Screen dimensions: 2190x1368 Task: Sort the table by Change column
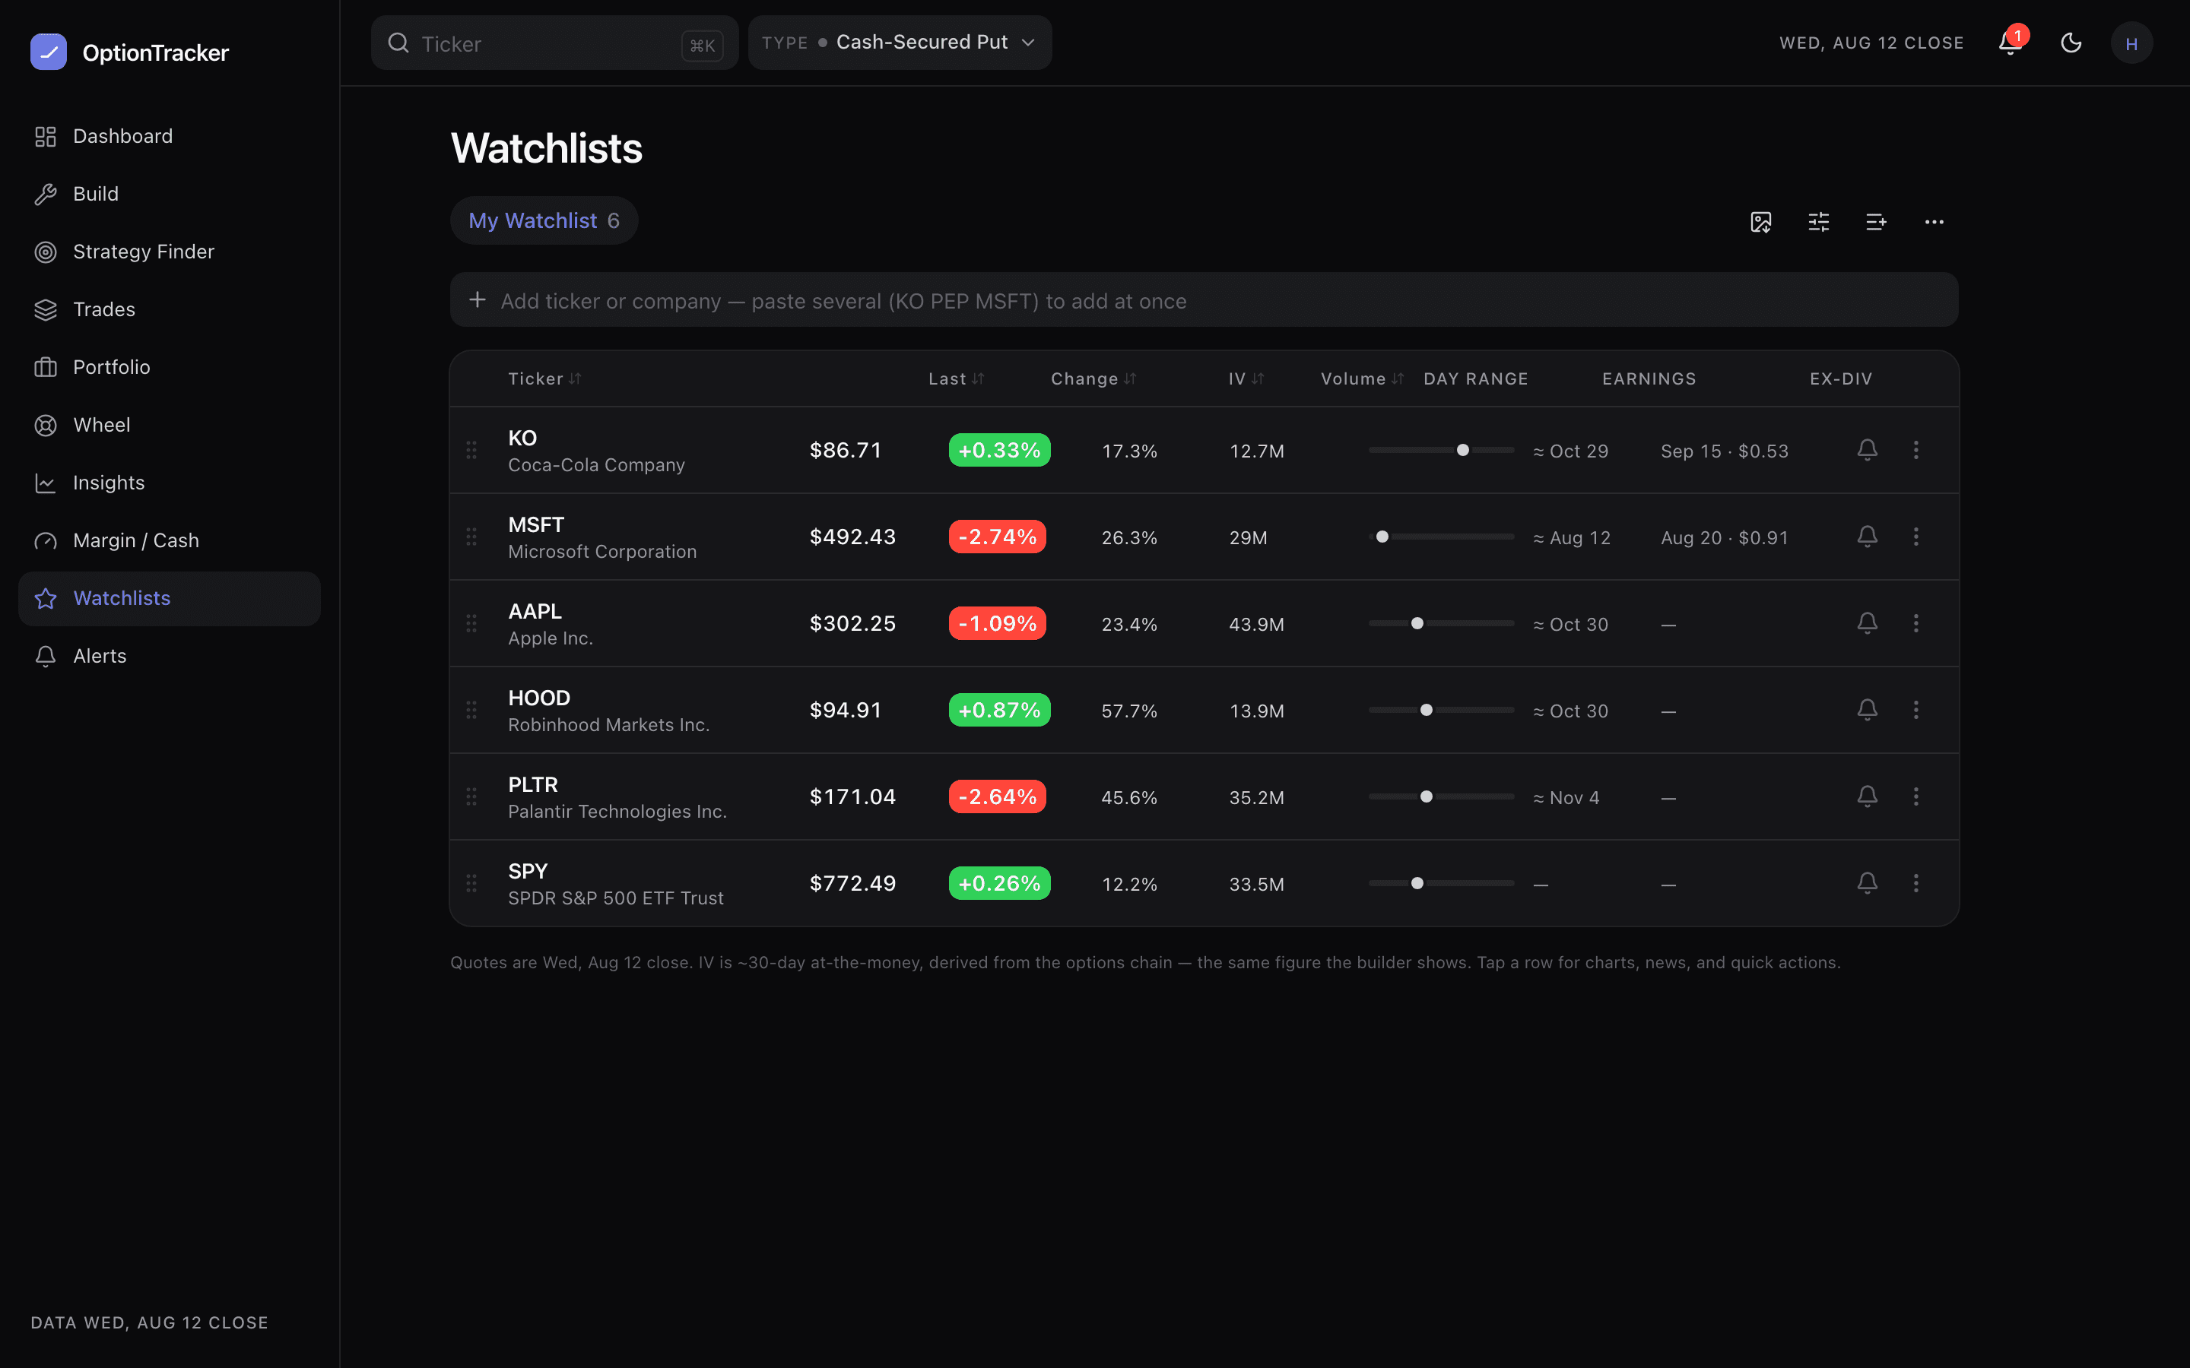tap(1093, 379)
